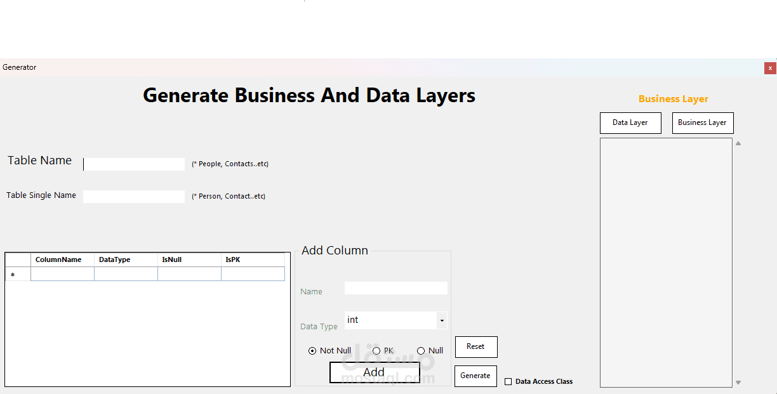Click the Generate button
The height and width of the screenshot is (394, 777).
pos(475,376)
